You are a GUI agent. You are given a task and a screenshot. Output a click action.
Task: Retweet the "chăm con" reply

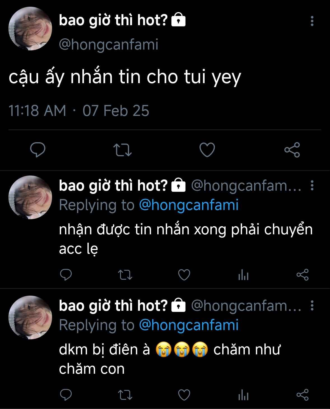click(x=125, y=395)
